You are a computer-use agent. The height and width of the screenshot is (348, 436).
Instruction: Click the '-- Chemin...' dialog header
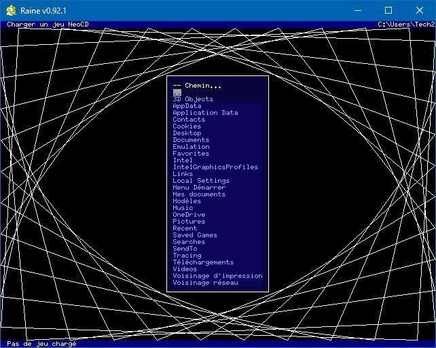pos(197,86)
